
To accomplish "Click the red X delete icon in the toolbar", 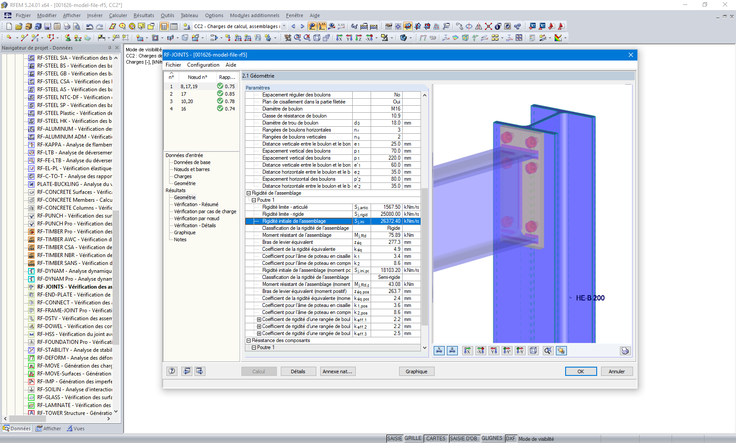I will 488,26.
